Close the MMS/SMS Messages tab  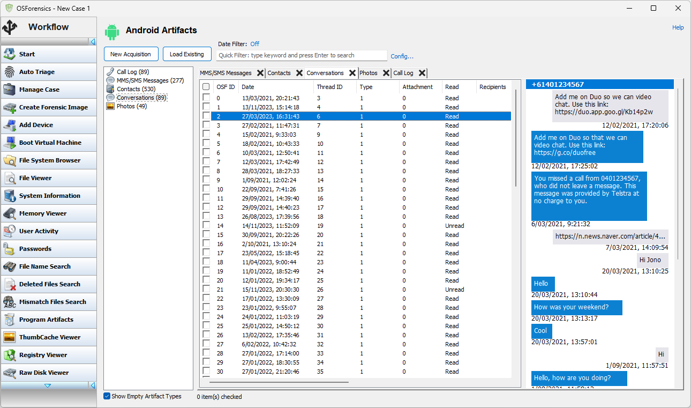coord(260,73)
